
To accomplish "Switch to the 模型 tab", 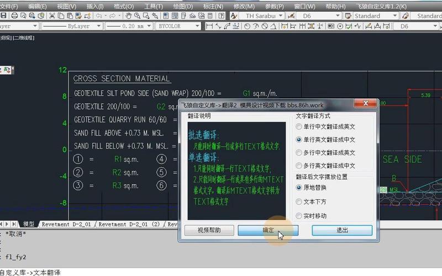I will [29, 224].
